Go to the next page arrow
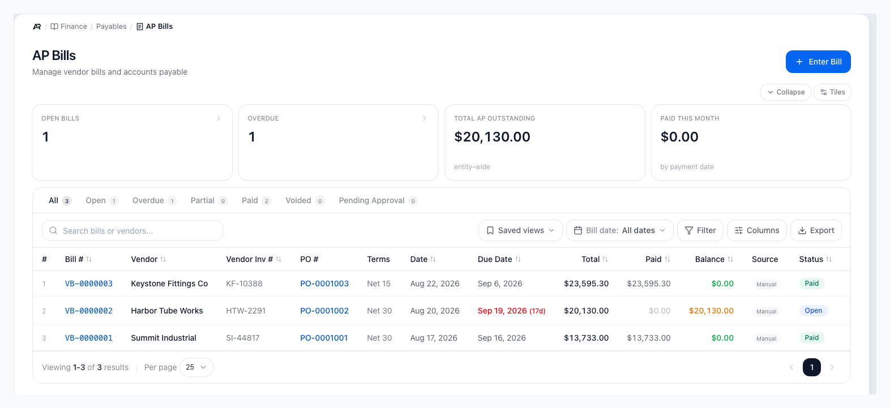 [832, 367]
